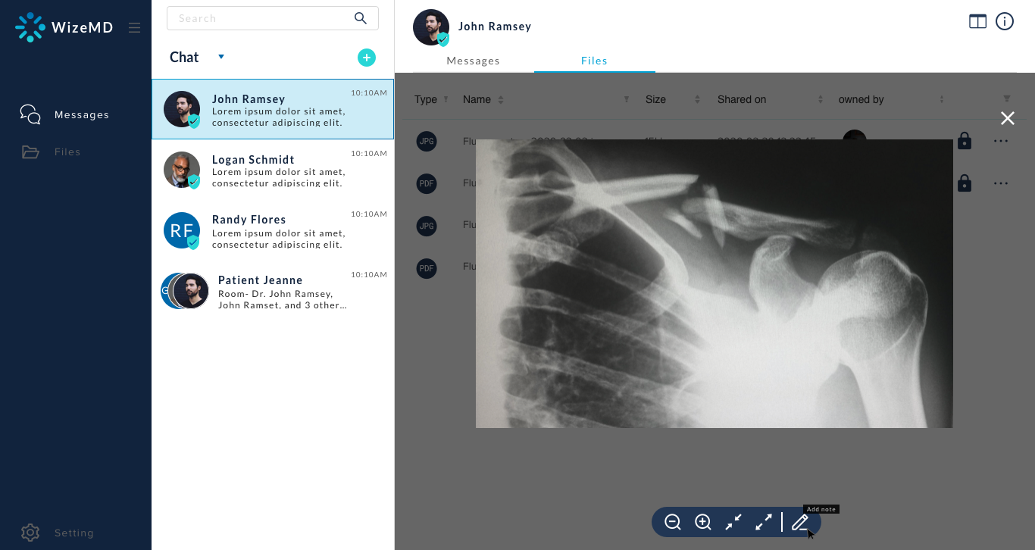Screen dimensions: 1035x550
Task: Close the X-ray image preview
Action: 1007,118
